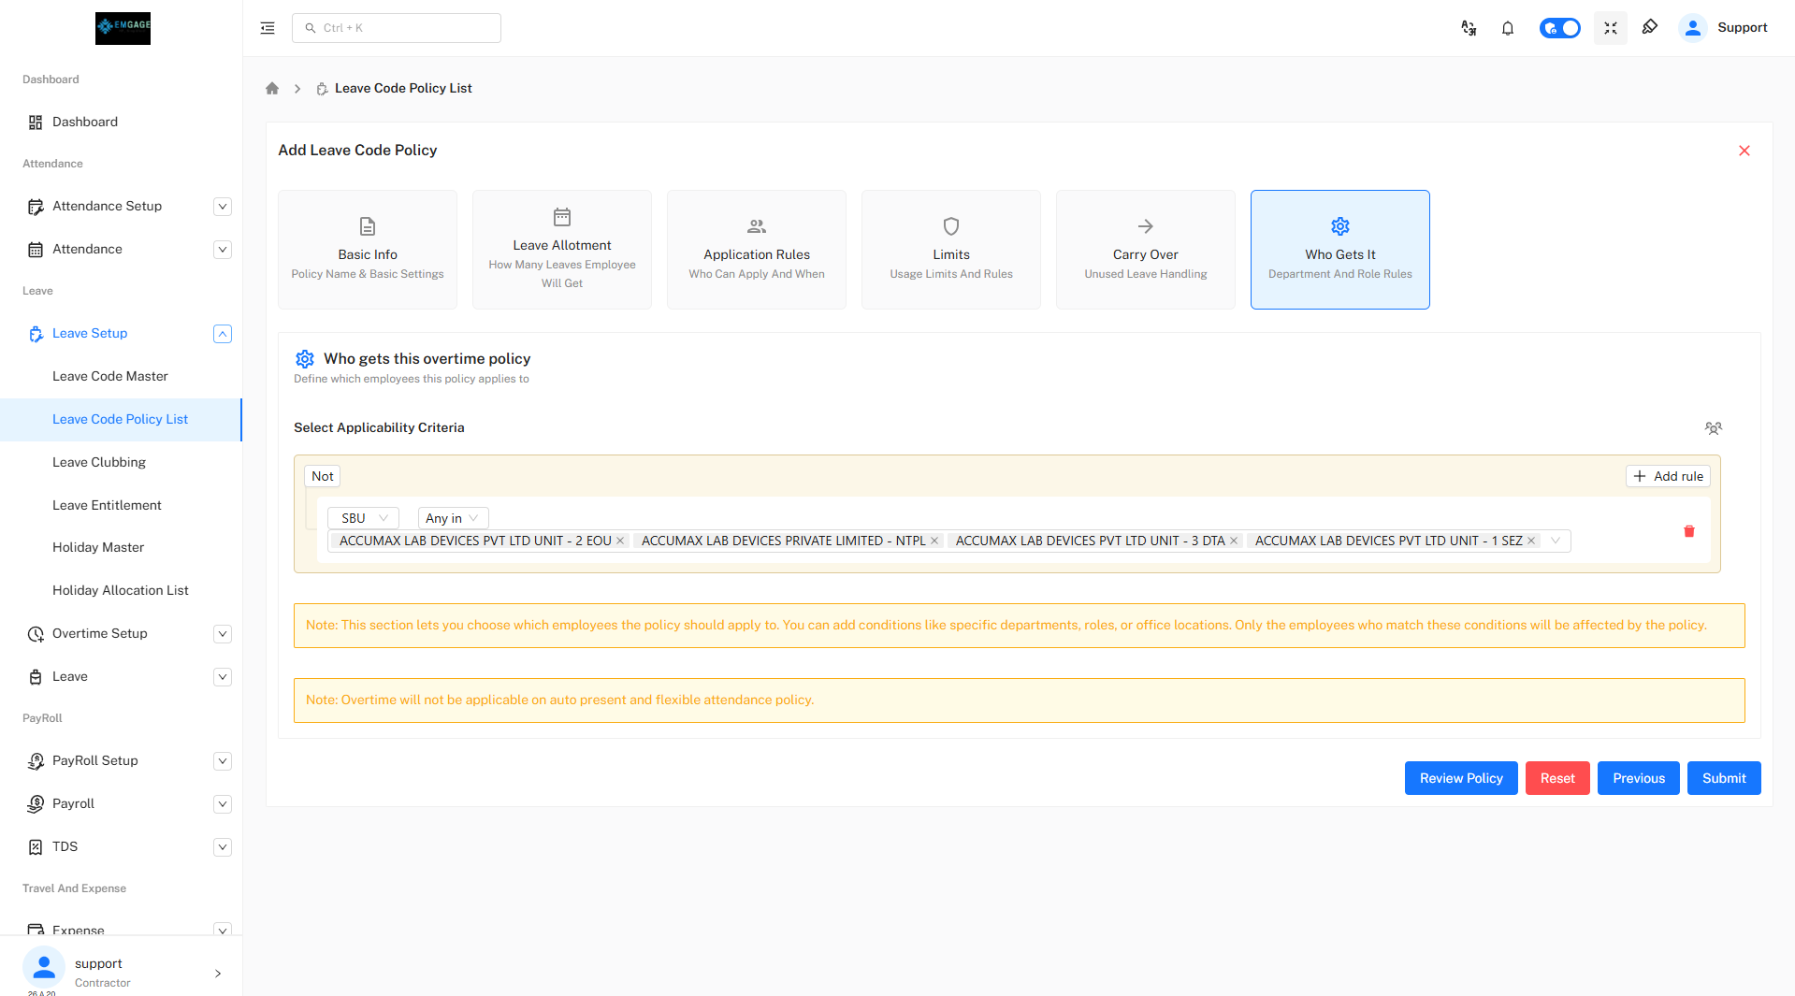Expand the TDS menu chevron
The image size is (1795, 996).
(223, 847)
